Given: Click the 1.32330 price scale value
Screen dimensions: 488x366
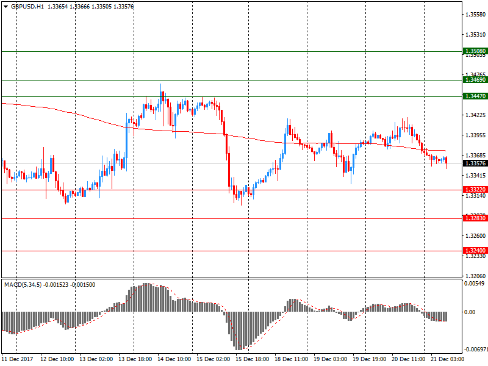Looking at the screenshot, I should coord(475,256).
